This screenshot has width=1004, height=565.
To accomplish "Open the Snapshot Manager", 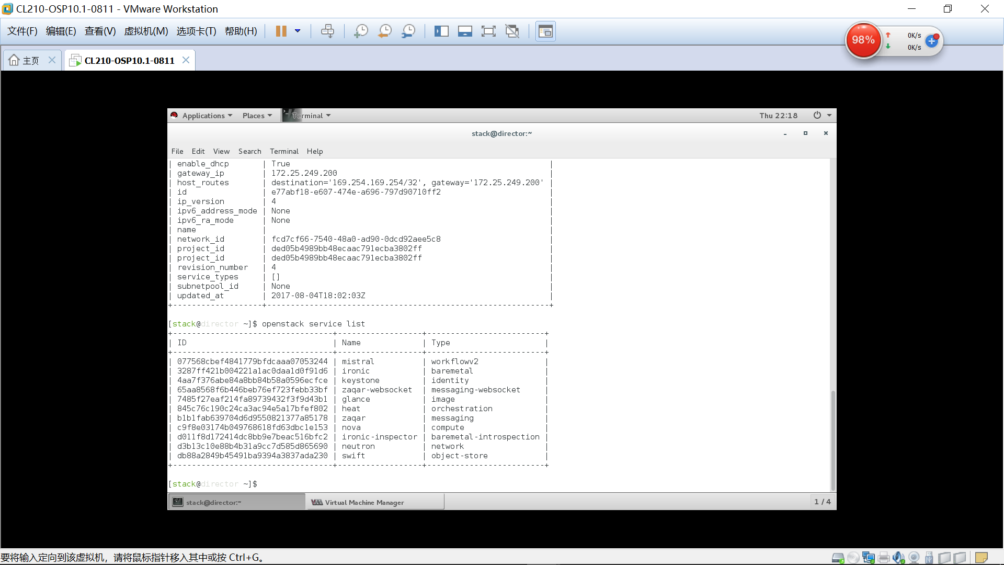I will (408, 31).
